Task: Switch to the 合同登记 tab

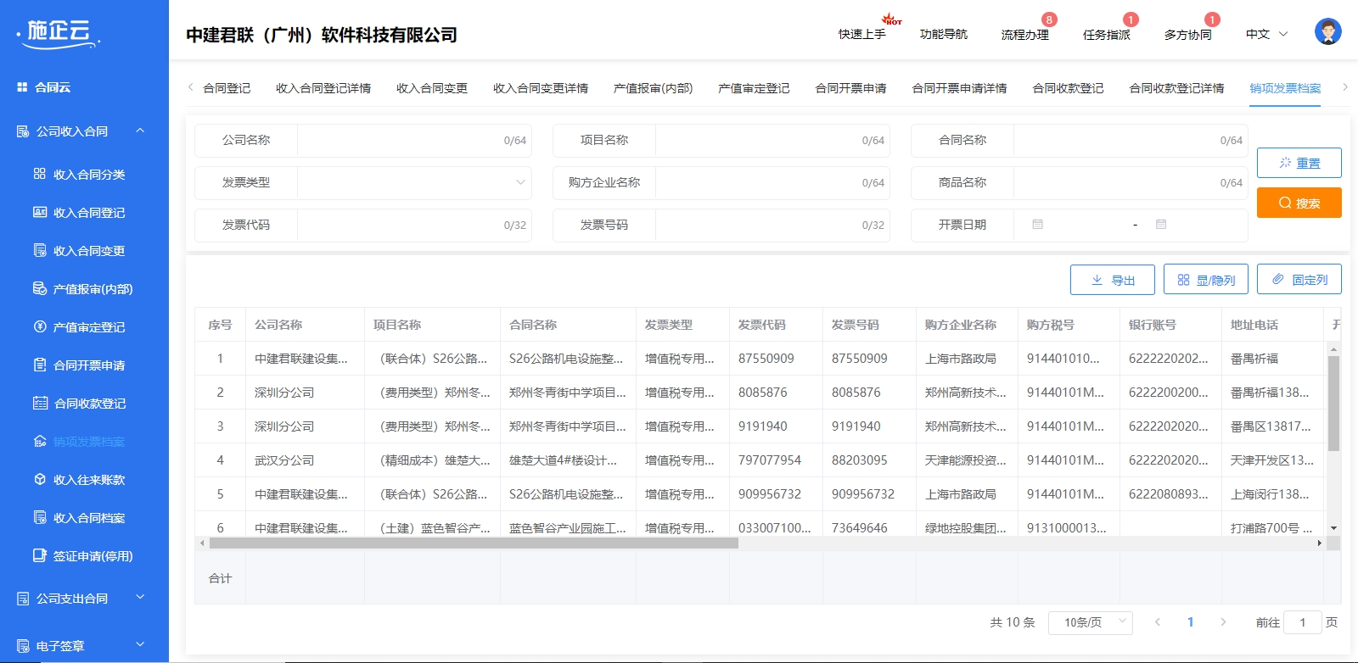Action: [x=227, y=88]
